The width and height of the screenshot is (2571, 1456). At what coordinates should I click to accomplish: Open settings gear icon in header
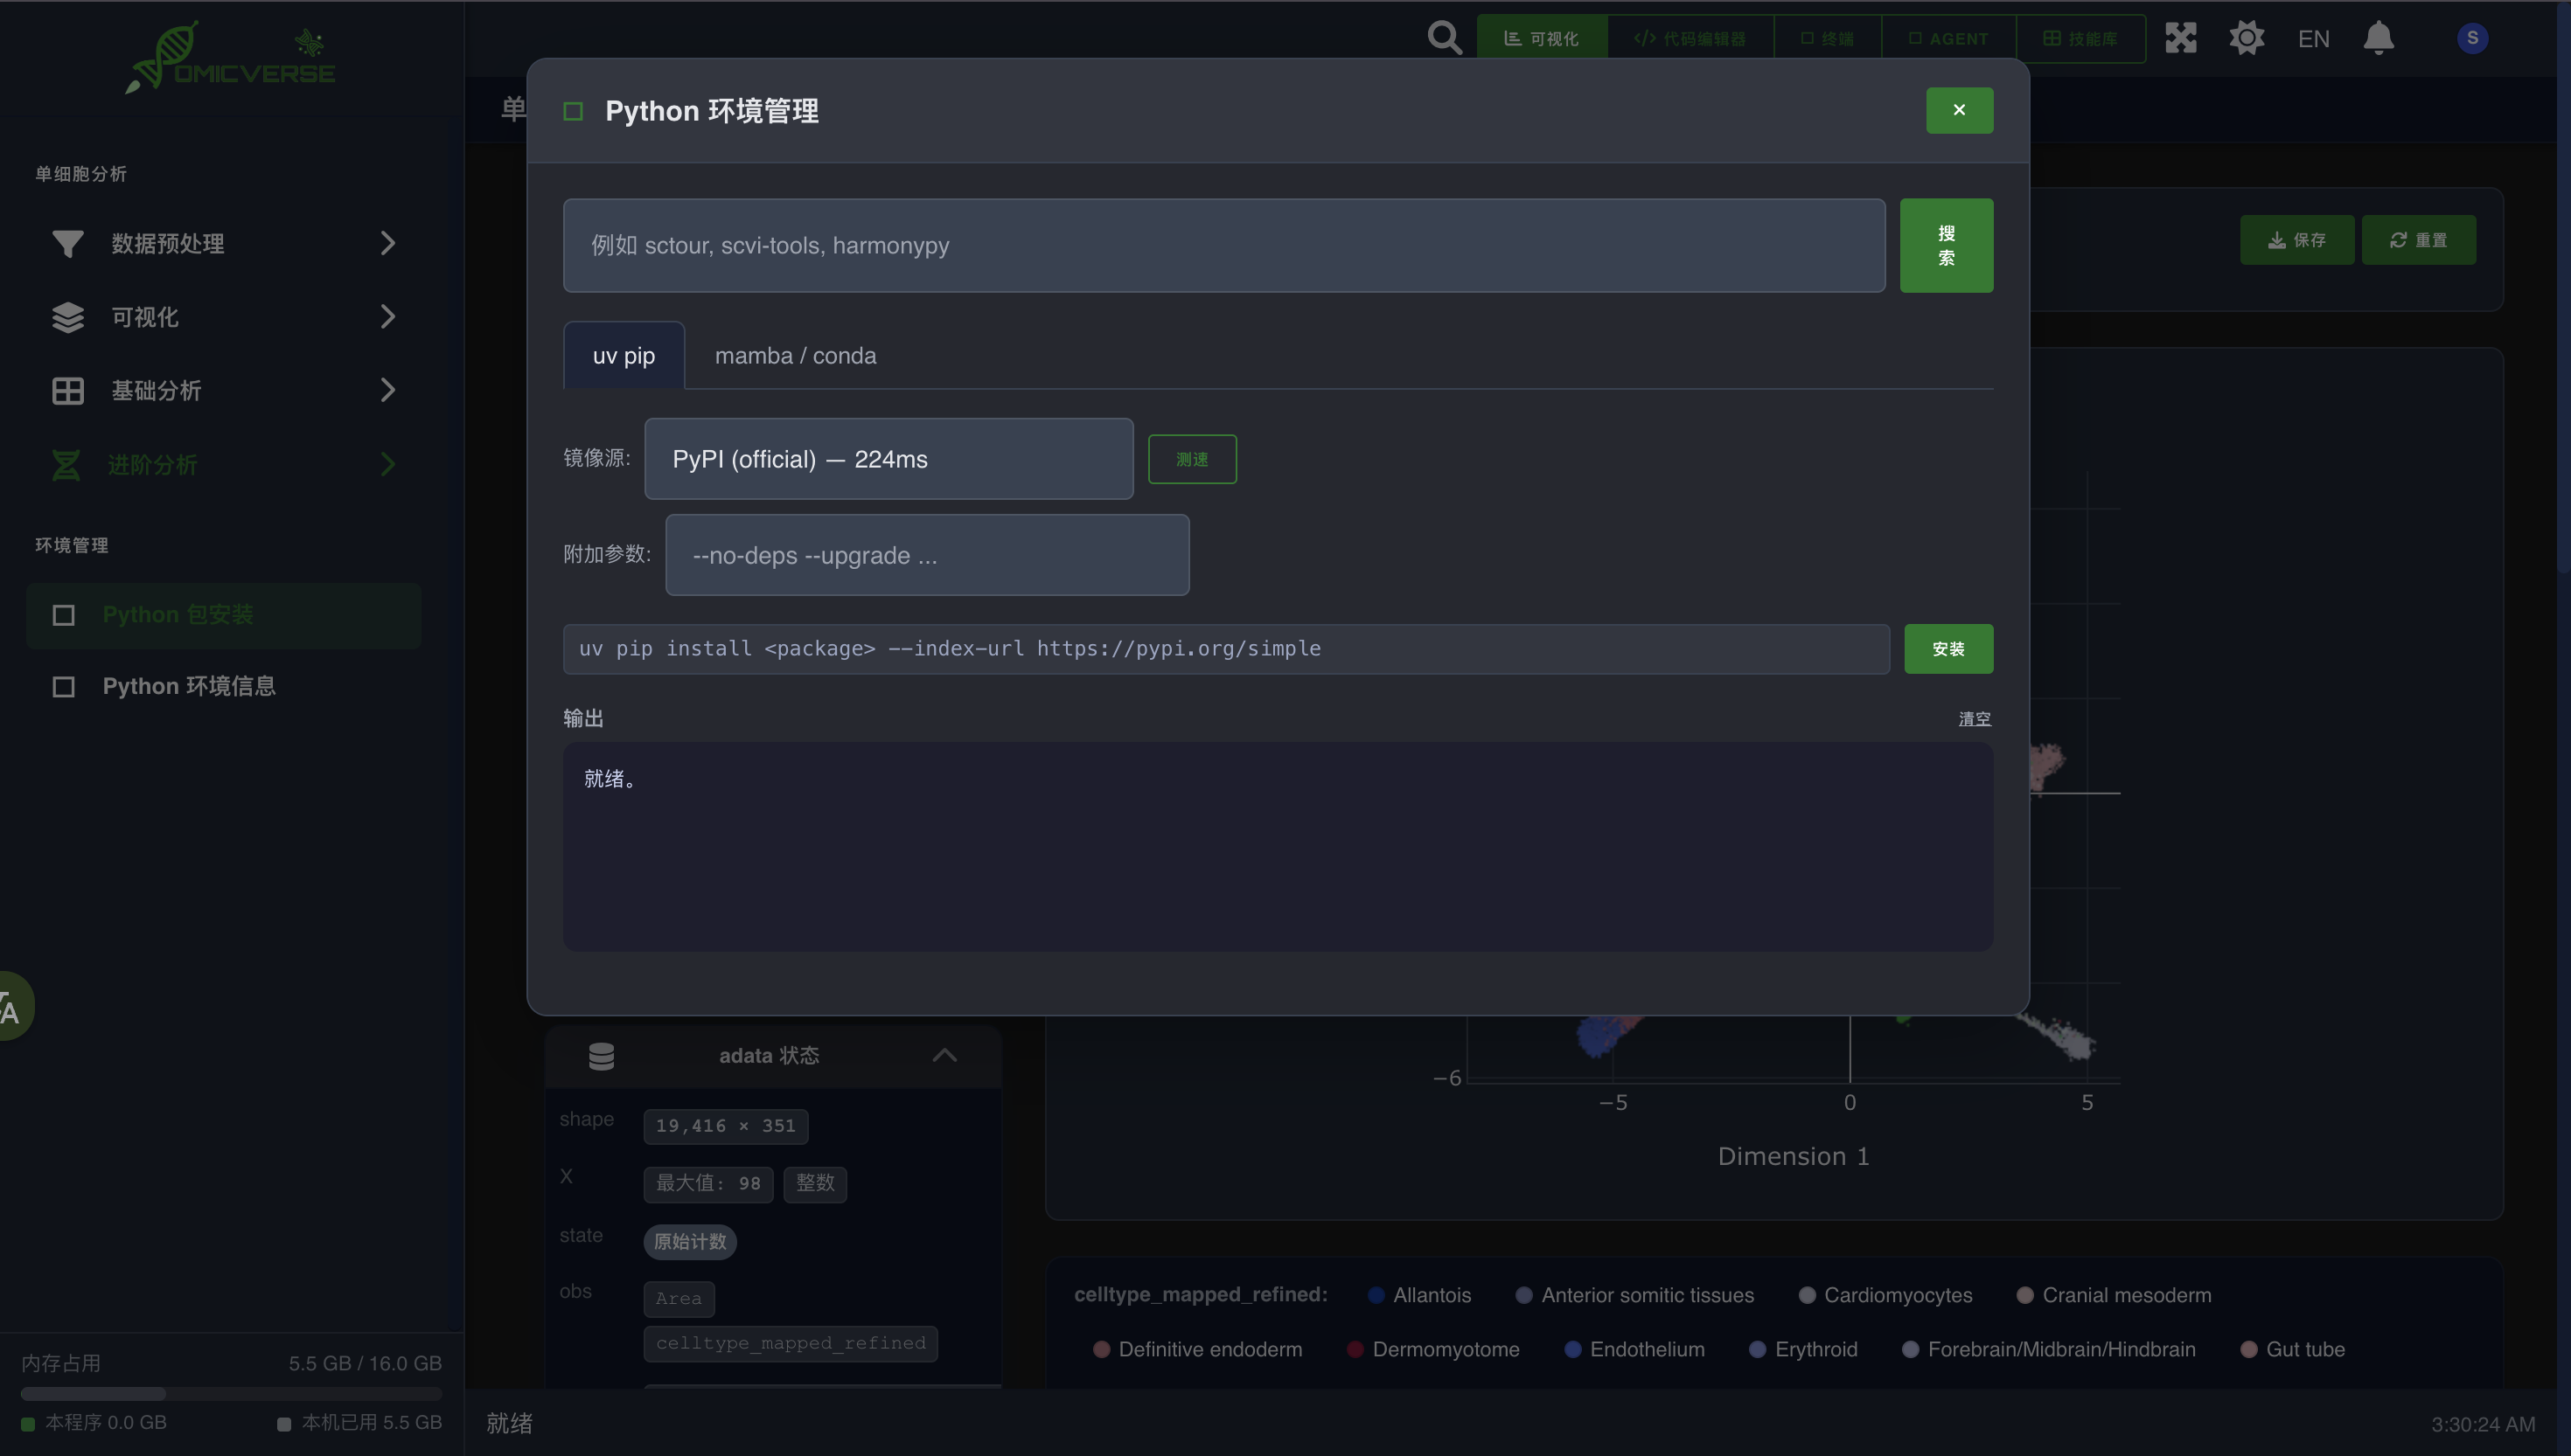pos(2246,38)
